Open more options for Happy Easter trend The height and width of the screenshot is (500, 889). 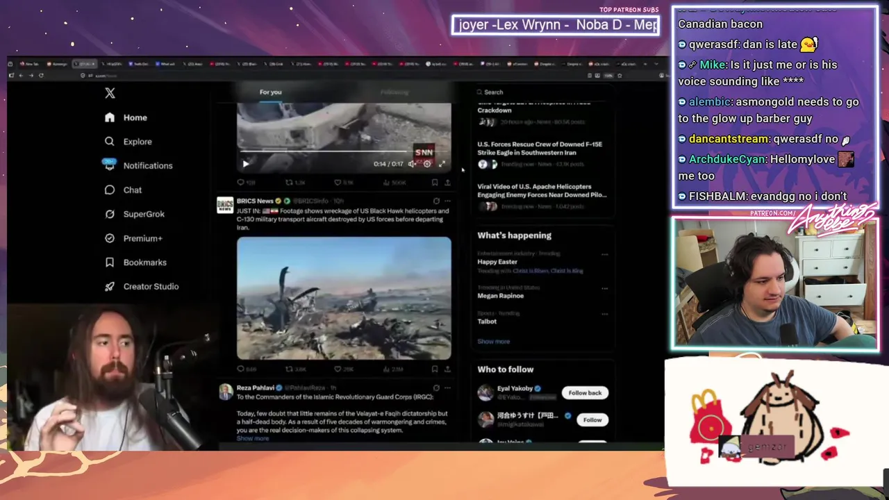604,254
